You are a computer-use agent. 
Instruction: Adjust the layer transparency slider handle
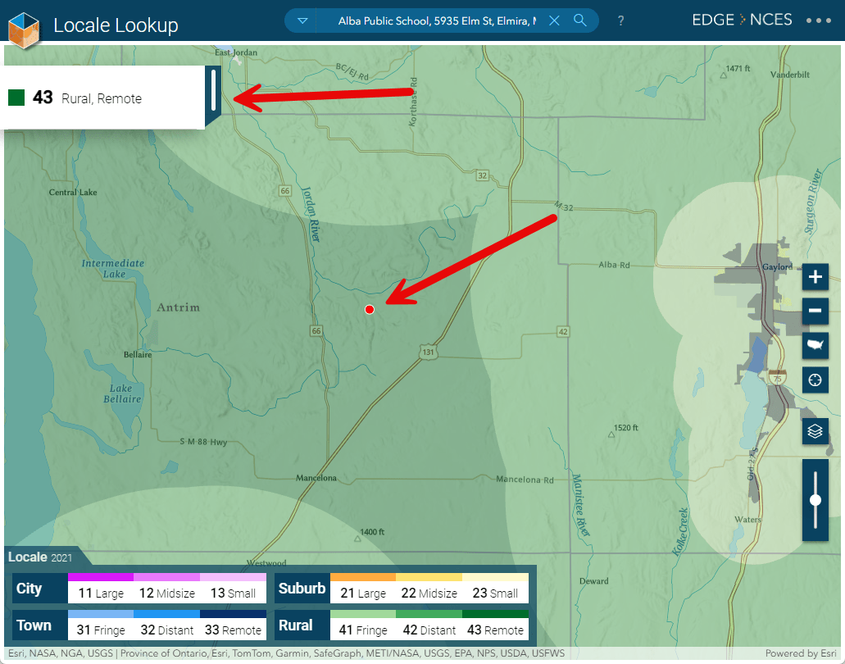815,500
